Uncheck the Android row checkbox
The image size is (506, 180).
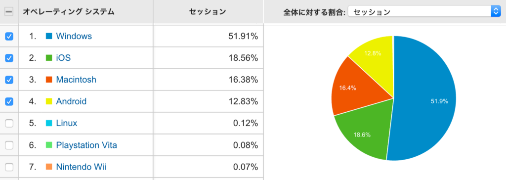[9, 101]
